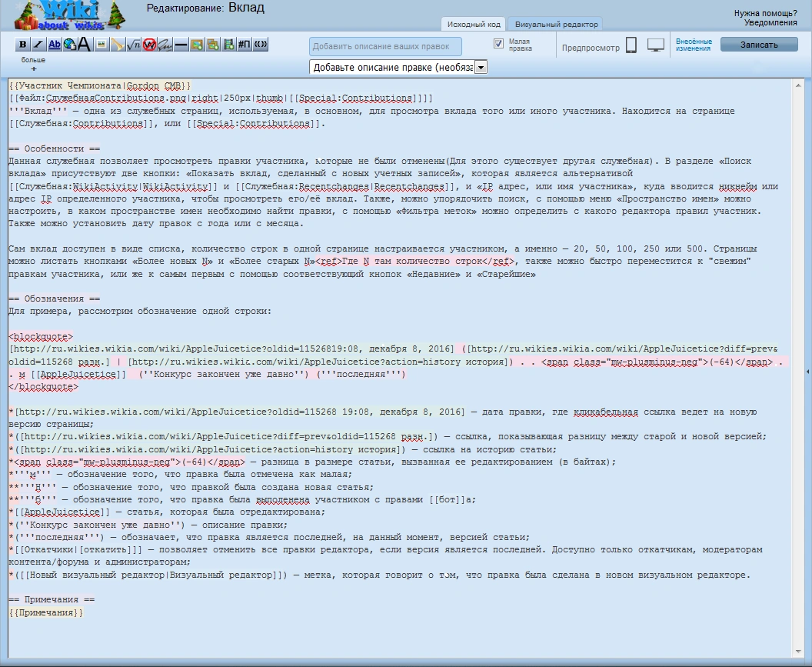Image resolution: width=812 pixels, height=667 pixels.
Task: Insert signature with the handwriting icon
Action: tap(165, 45)
